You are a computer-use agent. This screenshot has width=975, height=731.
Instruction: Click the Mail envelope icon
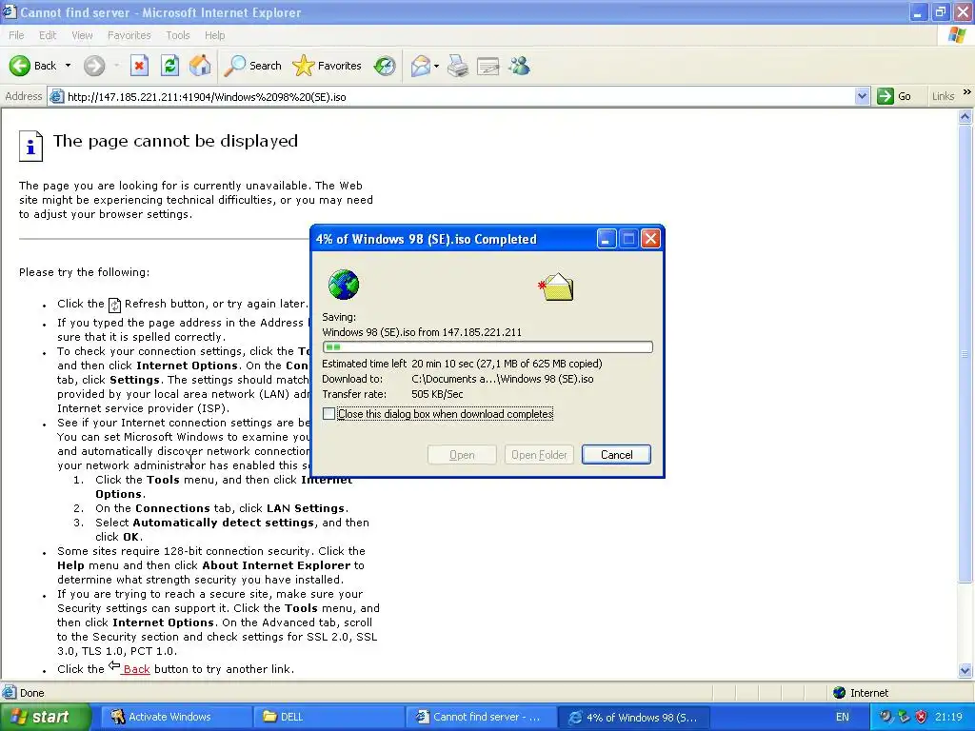(421, 66)
